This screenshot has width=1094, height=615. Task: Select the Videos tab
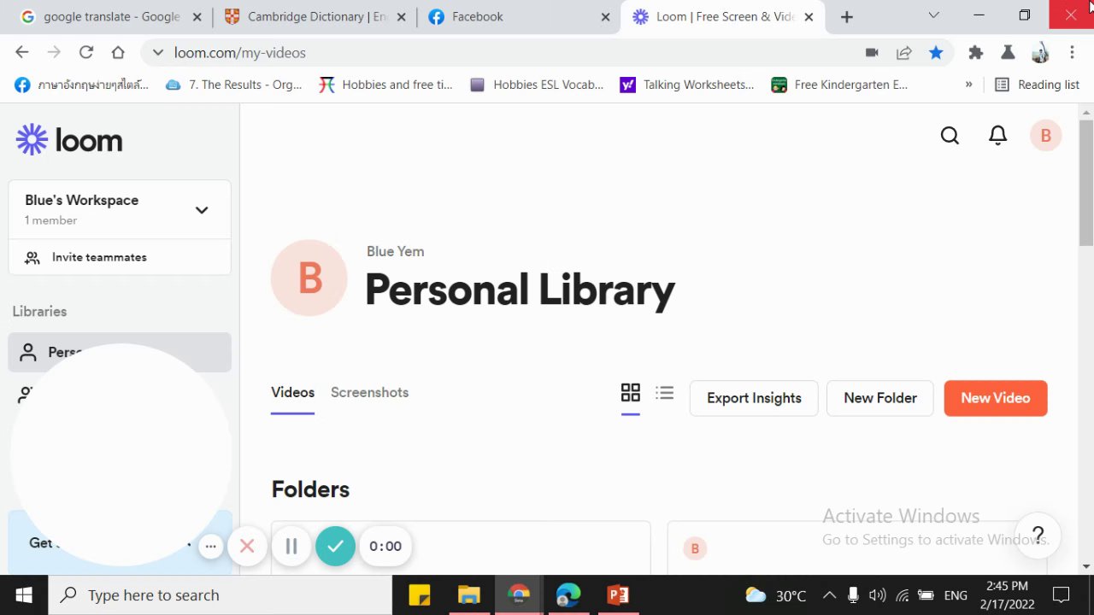click(292, 393)
